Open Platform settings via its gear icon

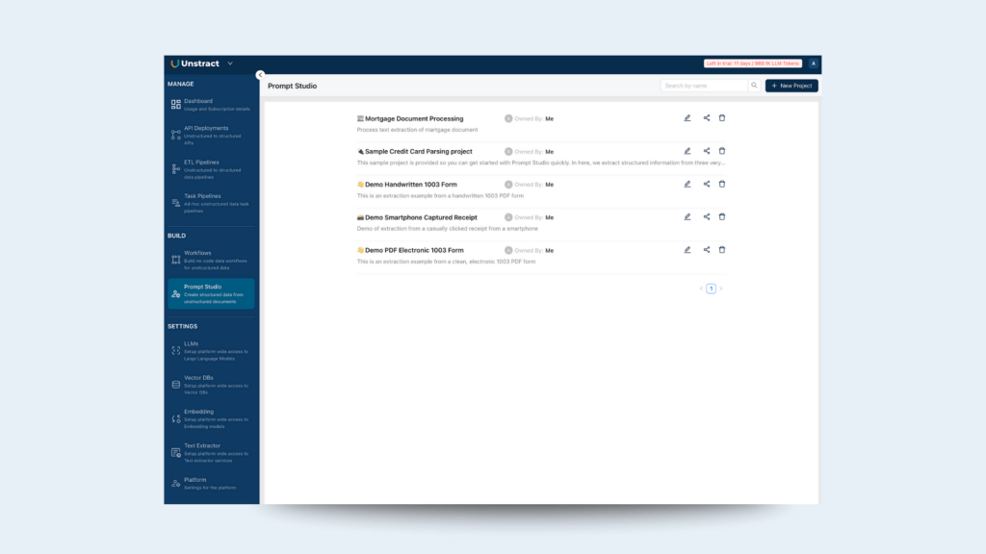pos(175,482)
